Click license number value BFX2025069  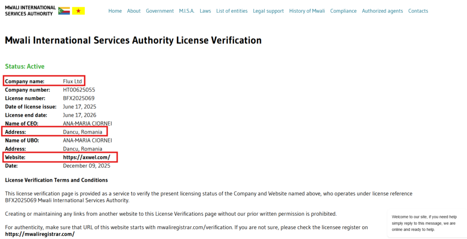(x=78, y=98)
